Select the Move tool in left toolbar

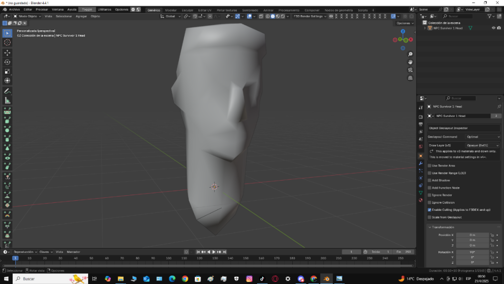[x=8, y=52]
